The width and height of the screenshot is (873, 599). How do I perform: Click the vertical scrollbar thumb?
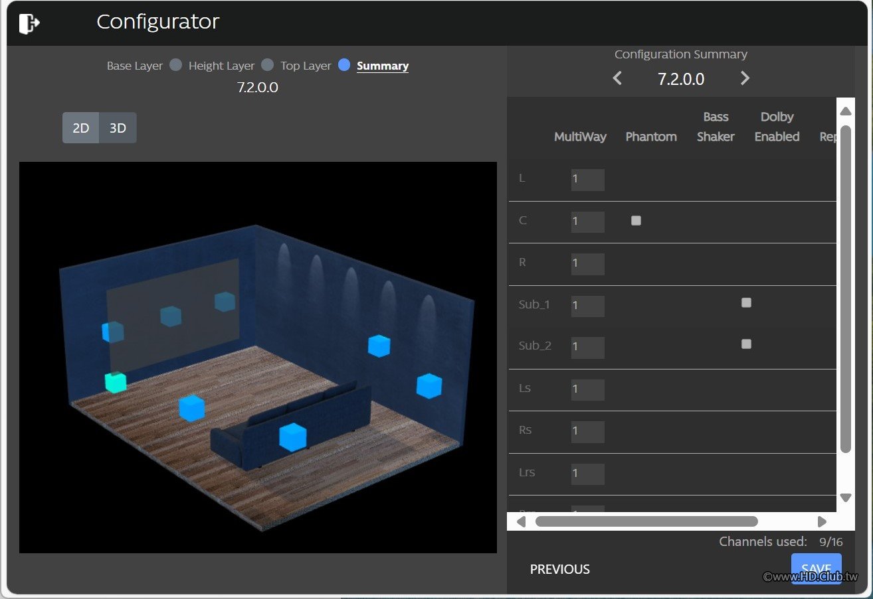846,289
